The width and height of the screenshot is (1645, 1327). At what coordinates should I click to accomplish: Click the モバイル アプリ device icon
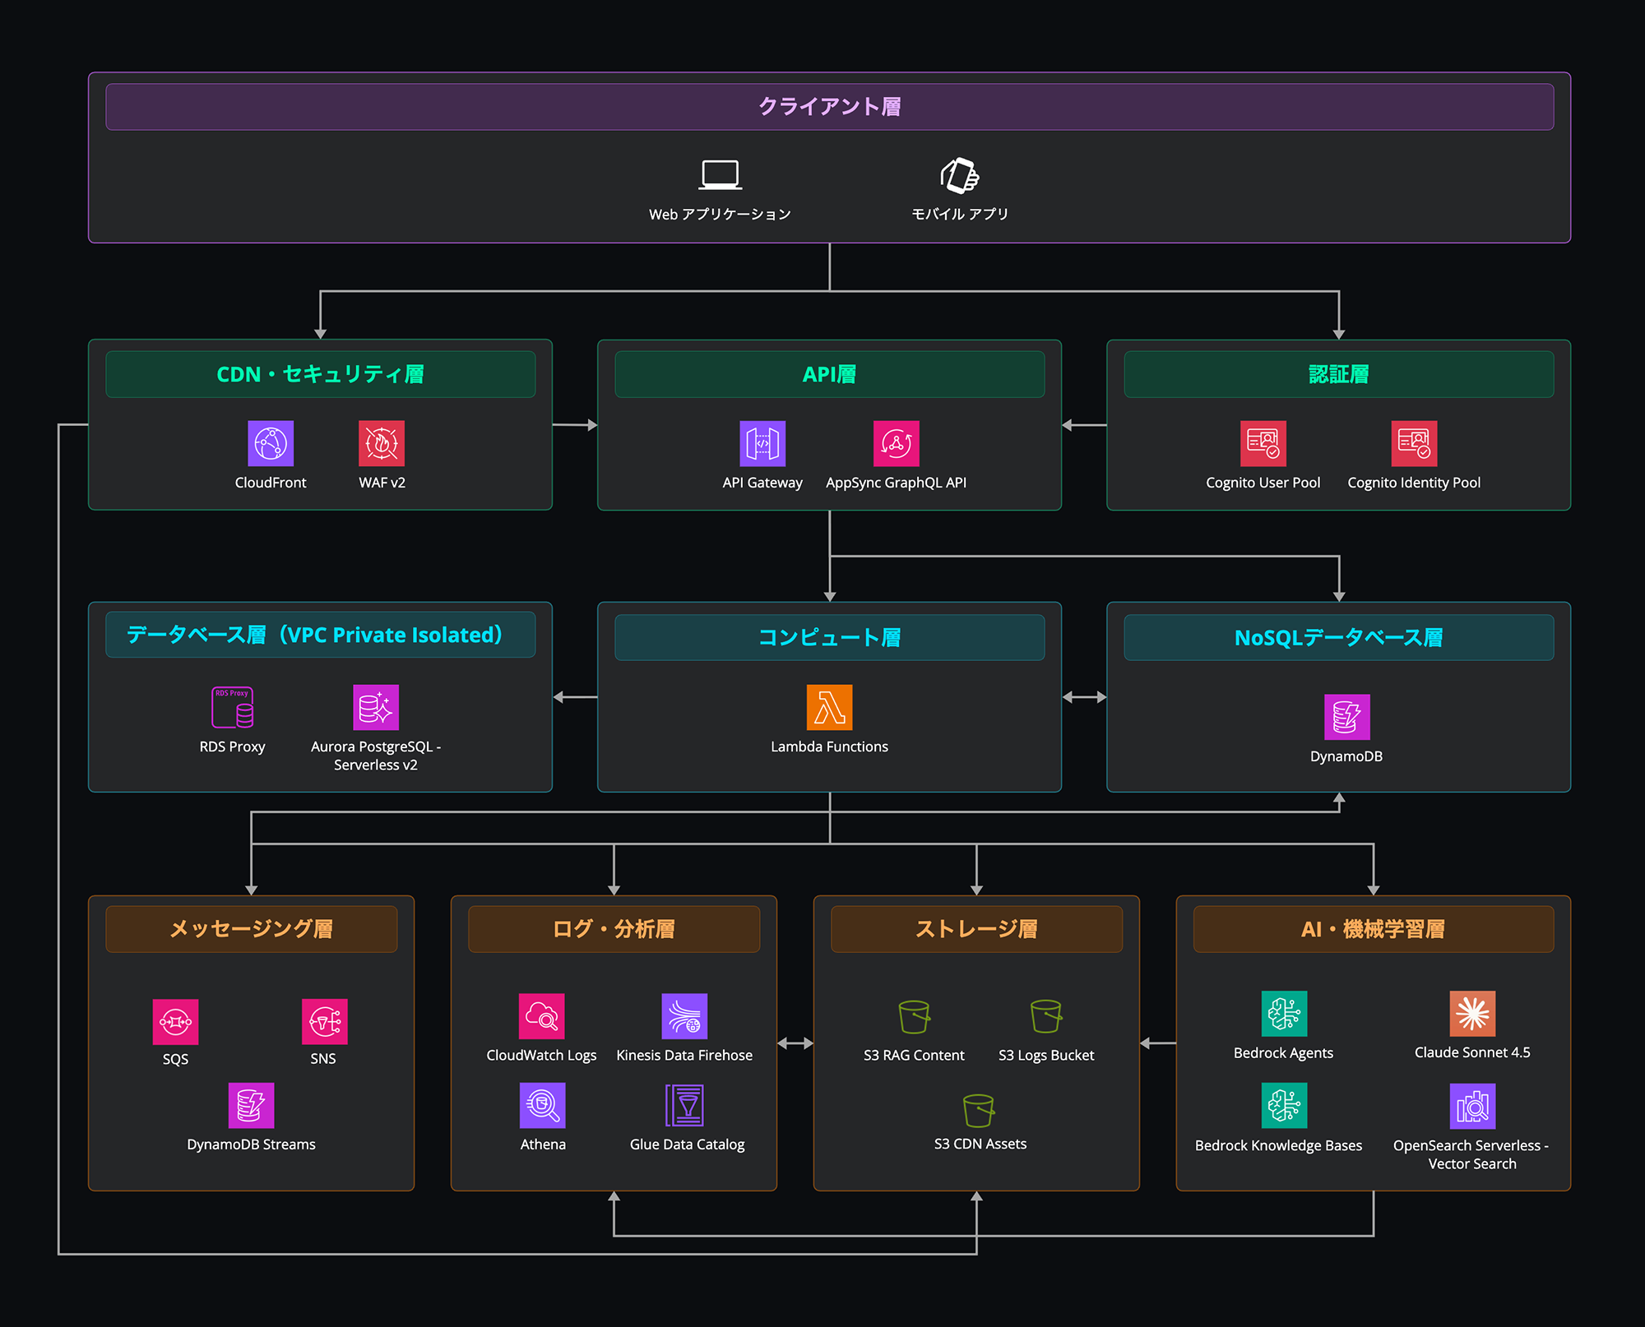click(x=960, y=176)
